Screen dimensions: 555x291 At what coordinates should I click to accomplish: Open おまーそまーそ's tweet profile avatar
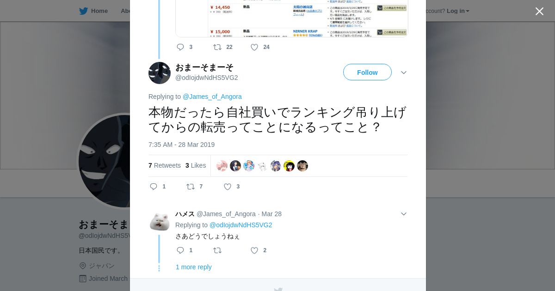(x=160, y=73)
